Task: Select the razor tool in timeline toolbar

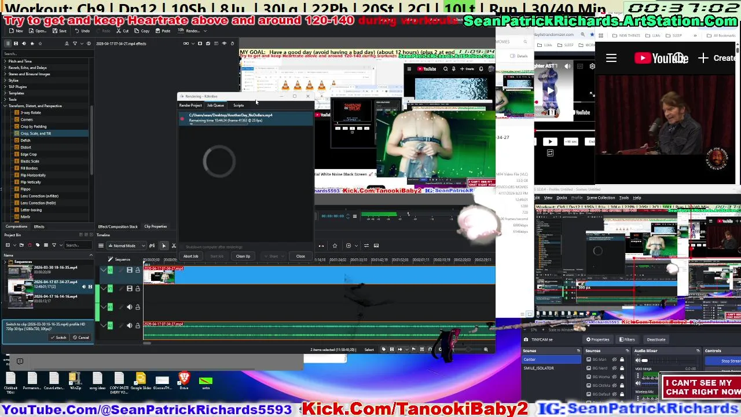Action: [174, 246]
